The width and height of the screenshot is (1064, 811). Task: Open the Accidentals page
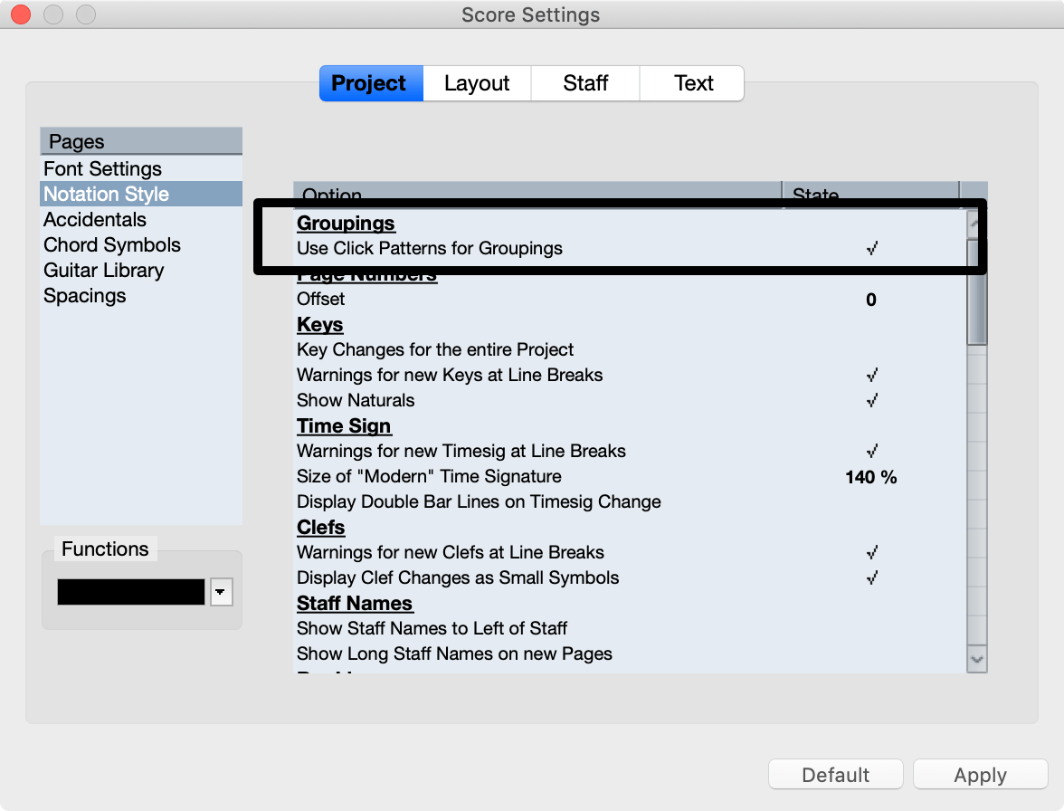coord(95,220)
